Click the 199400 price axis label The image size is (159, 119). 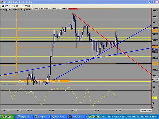click(x=155, y=70)
